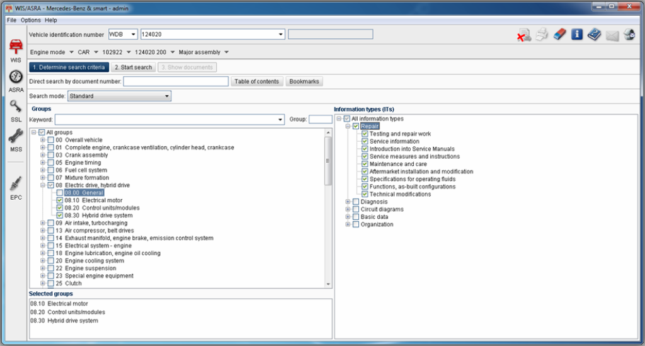Select the 20 Engine cooling system group
Viewport: 645px width, 346px height.
pos(89,261)
